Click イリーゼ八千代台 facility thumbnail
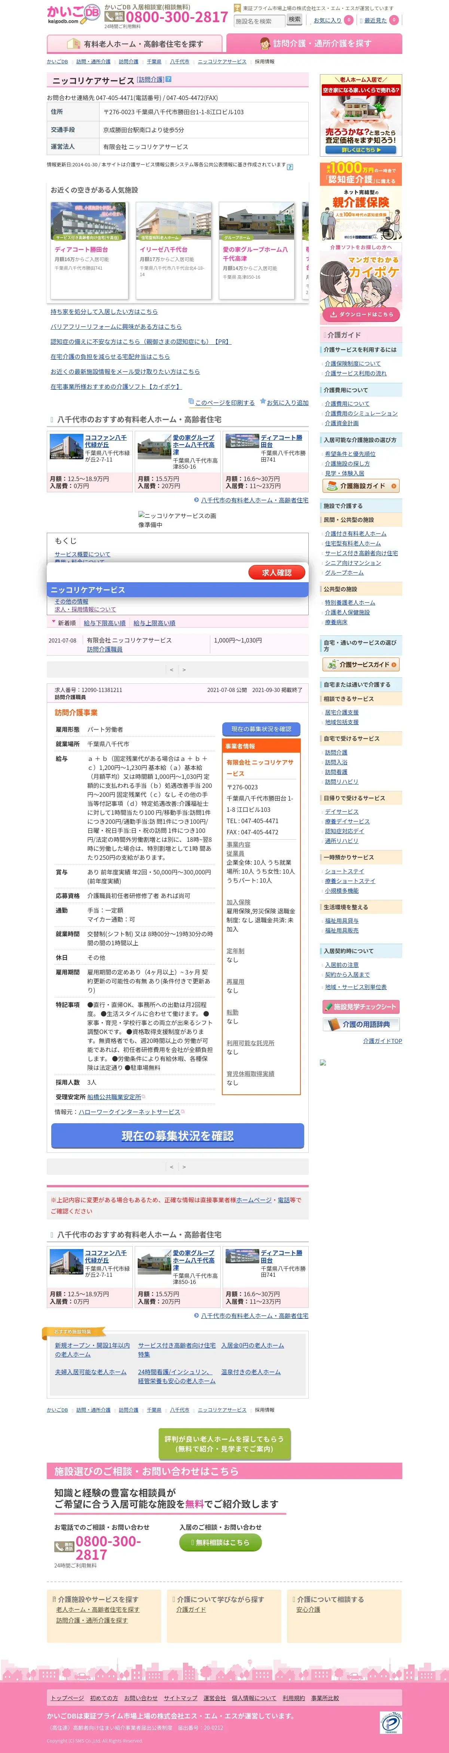Screen dimensions: 449x1753 coord(173,222)
